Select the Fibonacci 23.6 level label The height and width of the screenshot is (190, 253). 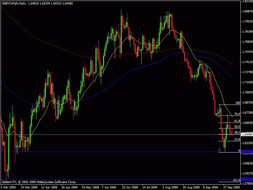click(x=237, y=139)
